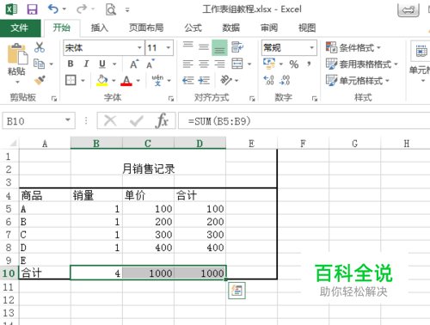Apply cell borders with the border icon
This screenshot has width=430, height=325.
coord(71,80)
